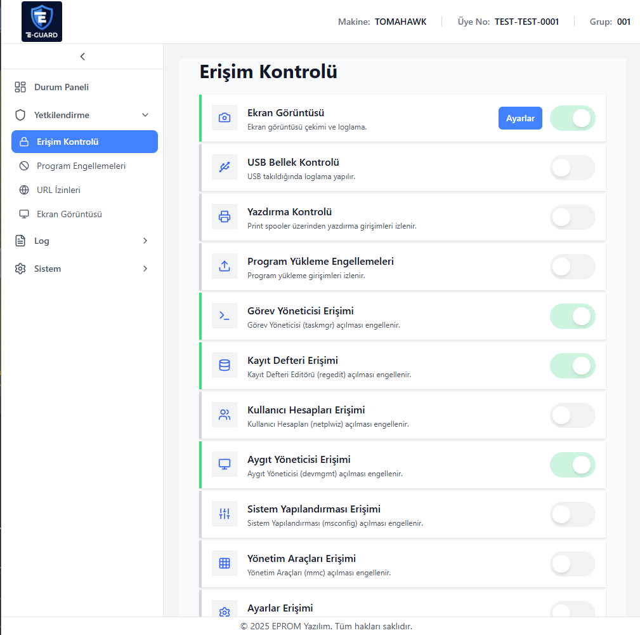Click the terminal icon for Görev Yöneticisi Erişimi
640x635 pixels.
click(x=224, y=316)
